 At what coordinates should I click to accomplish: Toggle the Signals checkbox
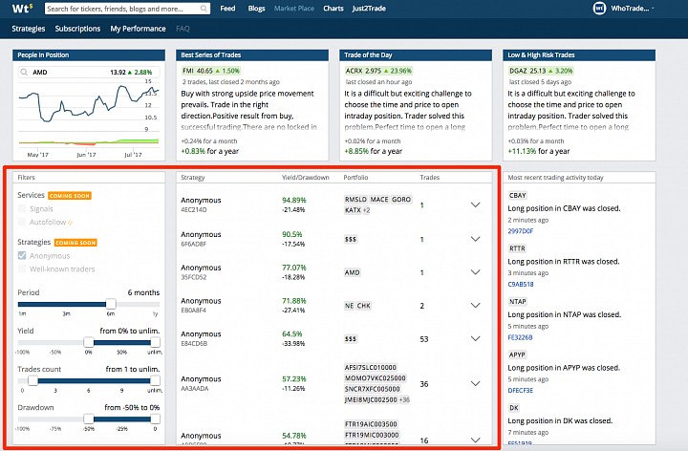click(x=22, y=209)
